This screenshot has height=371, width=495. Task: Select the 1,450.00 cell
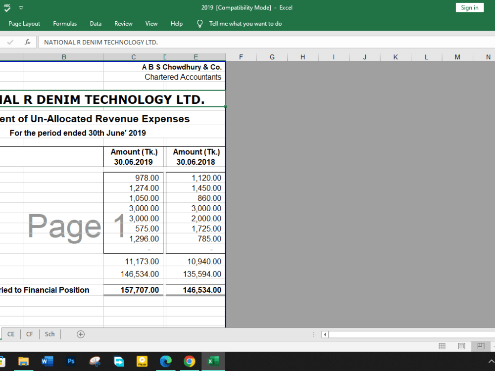tap(196, 188)
